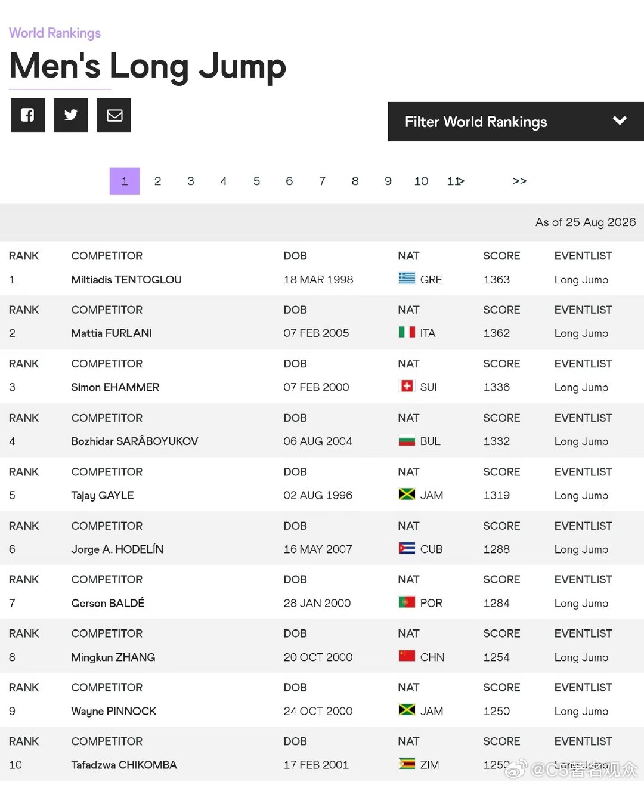
Task: Click Tajay GAYLE's Jamaica flag icon
Action: click(x=407, y=494)
